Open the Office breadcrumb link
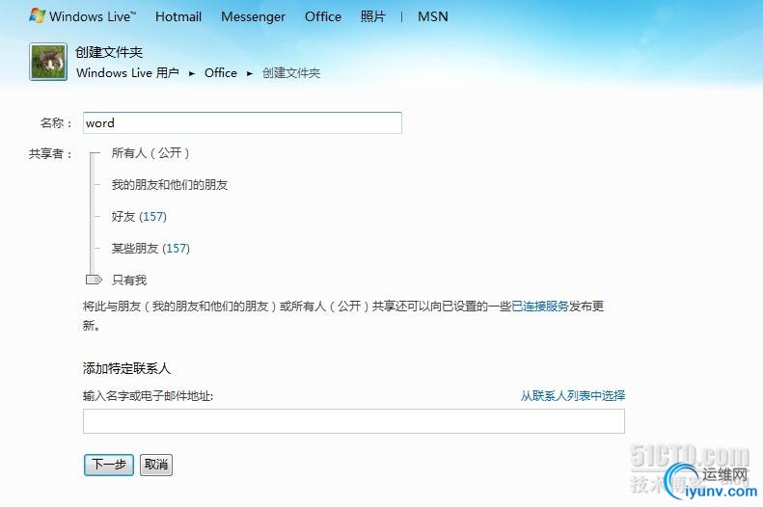Image resolution: width=763 pixels, height=507 pixels. [x=221, y=73]
